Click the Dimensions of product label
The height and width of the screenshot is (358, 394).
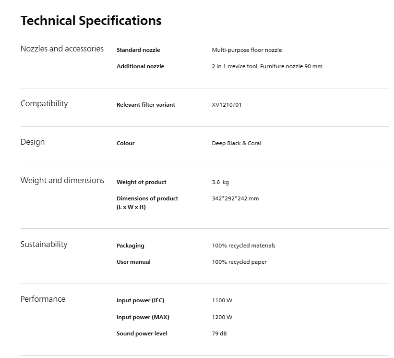[147, 202]
